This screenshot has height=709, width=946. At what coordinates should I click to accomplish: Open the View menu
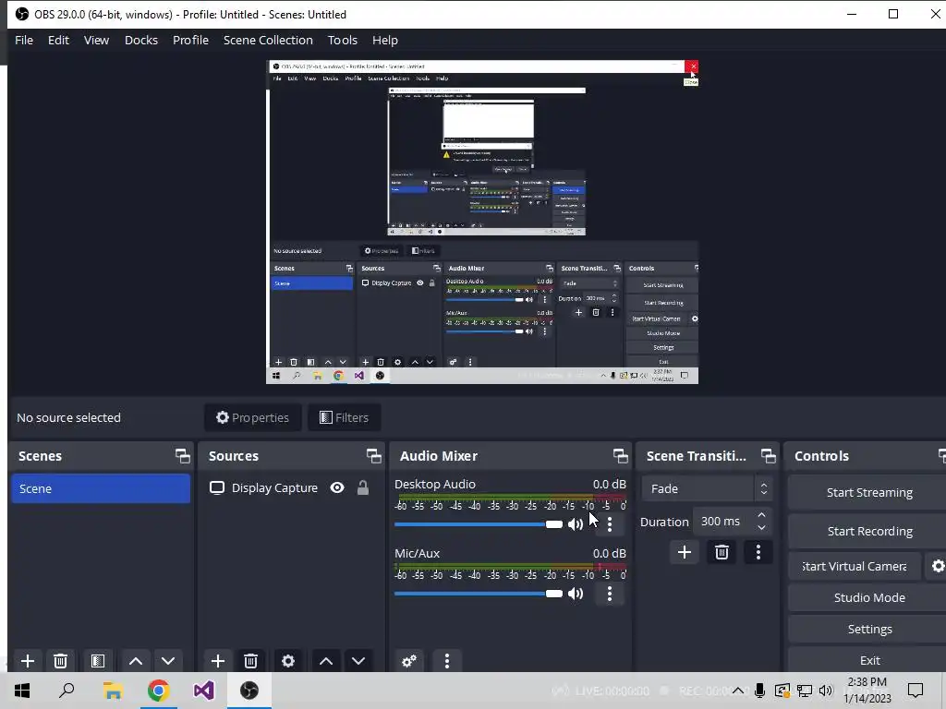(96, 40)
